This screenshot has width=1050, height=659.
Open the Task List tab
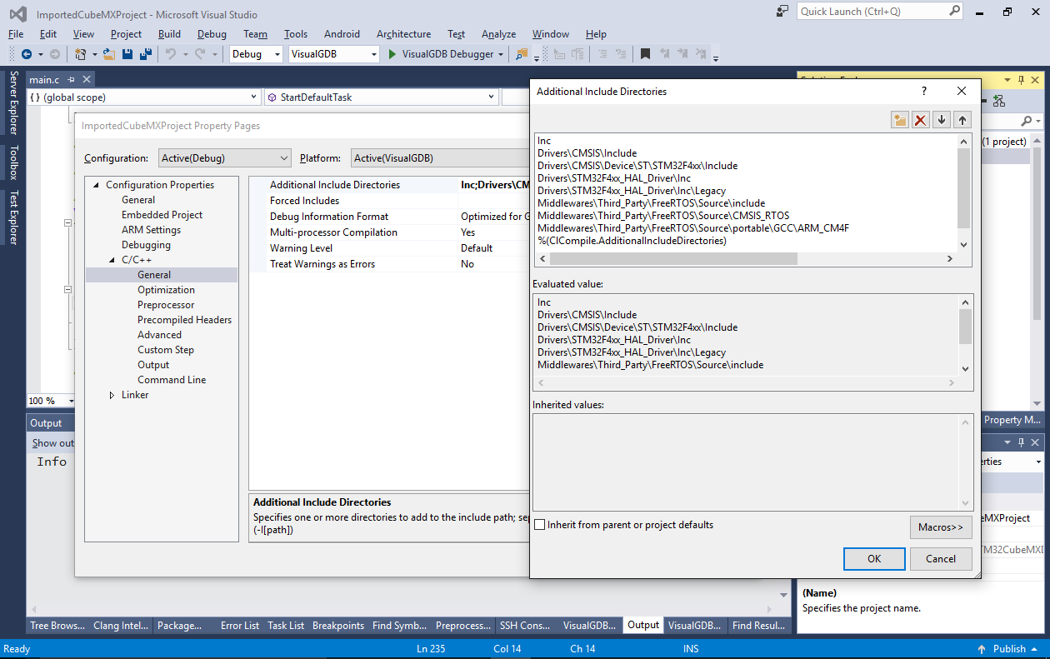point(286,626)
